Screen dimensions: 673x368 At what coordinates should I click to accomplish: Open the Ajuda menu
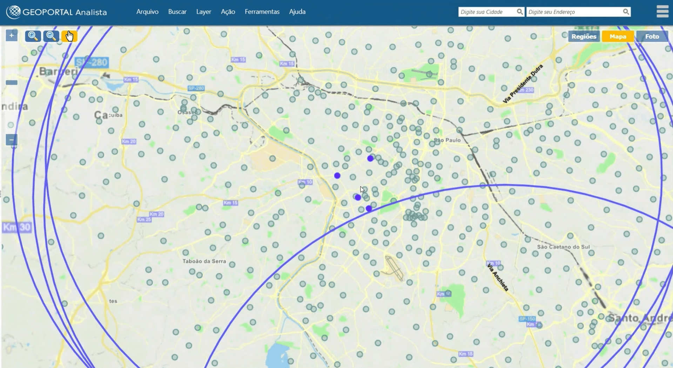click(297, 12)
